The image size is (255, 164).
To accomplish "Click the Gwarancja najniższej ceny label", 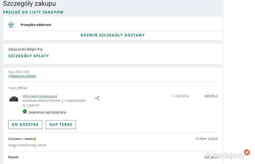I will (x=47, y=112).
